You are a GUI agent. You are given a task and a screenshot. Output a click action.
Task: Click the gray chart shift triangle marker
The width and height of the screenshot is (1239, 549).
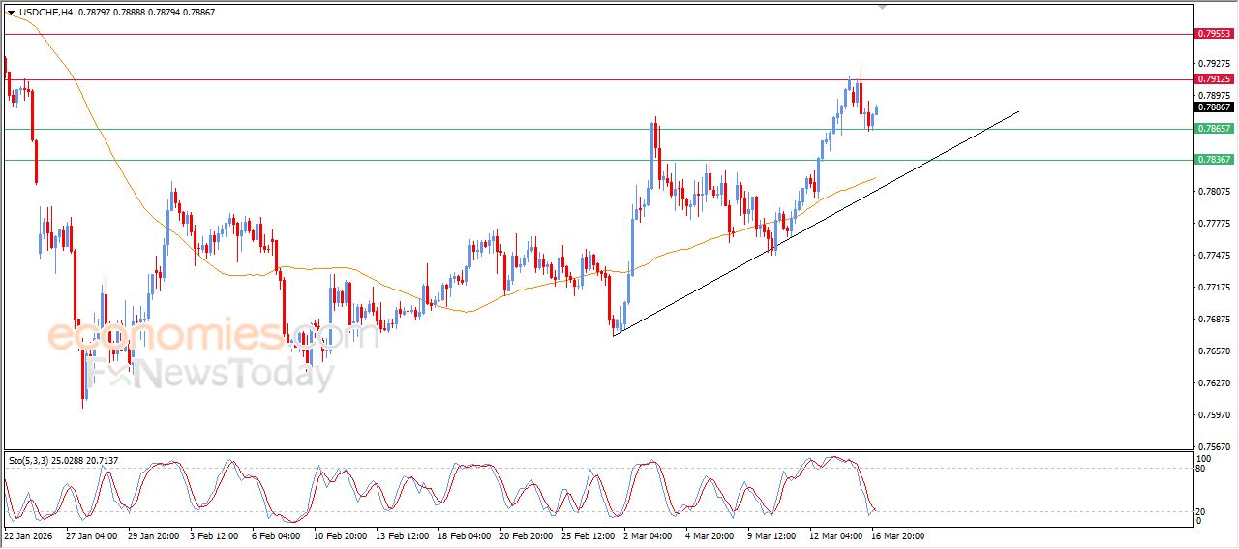[x=881, y=6]
